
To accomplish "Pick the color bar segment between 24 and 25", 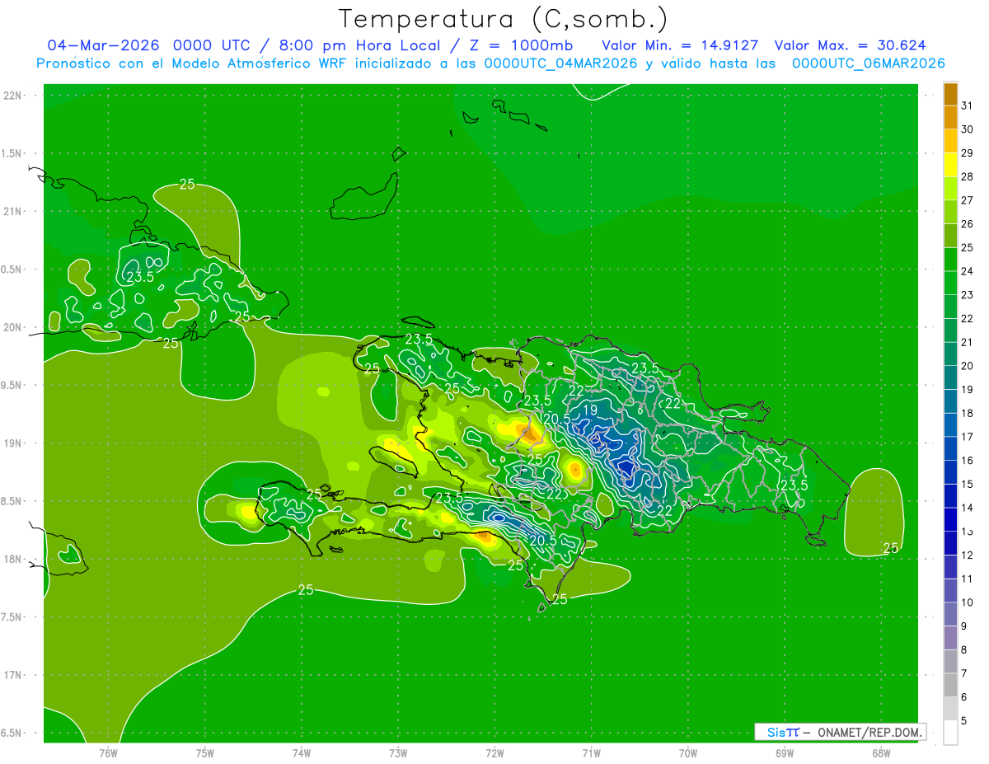I will pos(950,259).
